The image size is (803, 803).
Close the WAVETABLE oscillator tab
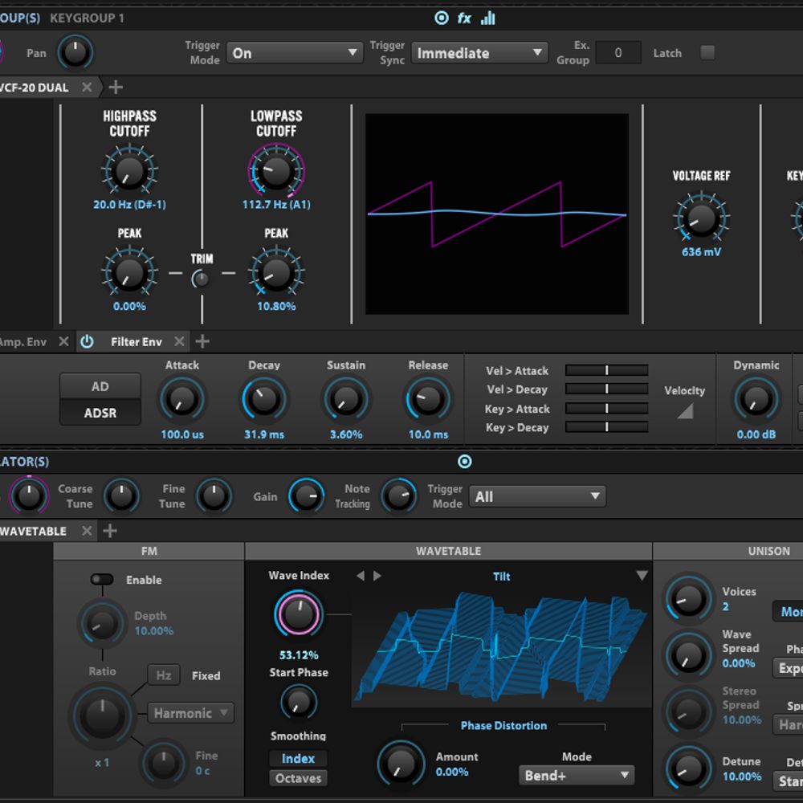(87, 531)
